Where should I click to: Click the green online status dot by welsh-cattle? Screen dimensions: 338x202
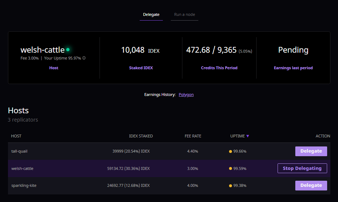pos(68,50)
